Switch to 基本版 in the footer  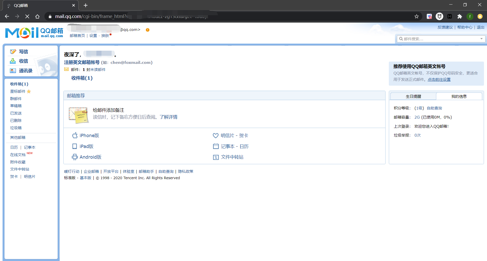(x=85, y=178)
